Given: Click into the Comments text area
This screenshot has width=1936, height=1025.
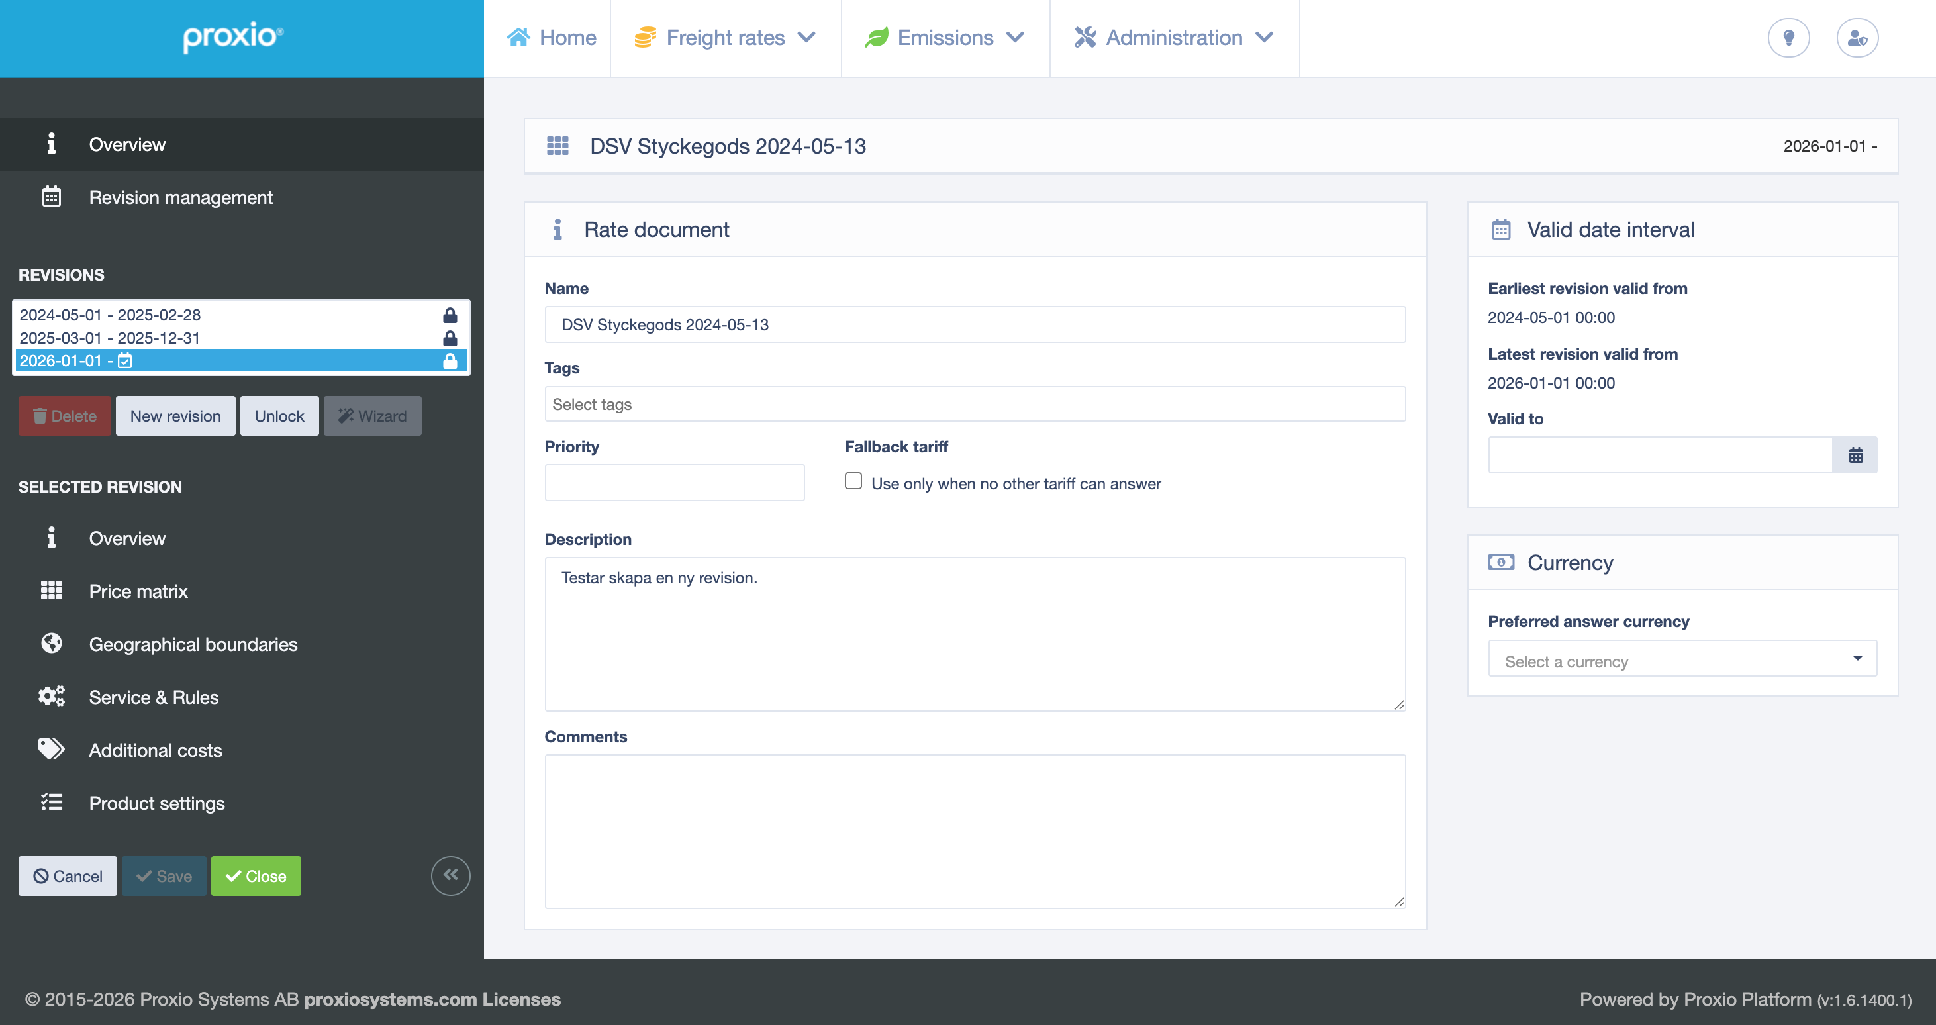Looking at the screenshot, I should tap(975, 831).
